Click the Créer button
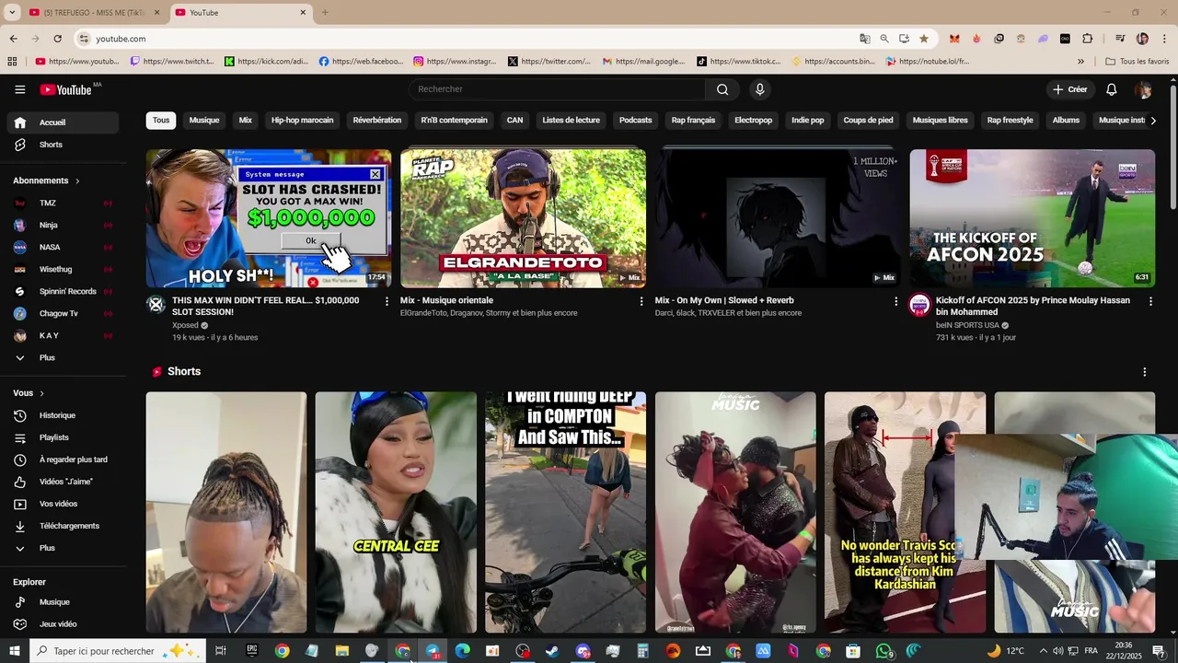This screenshot has width=1178, height=663. pos(1070,89)
